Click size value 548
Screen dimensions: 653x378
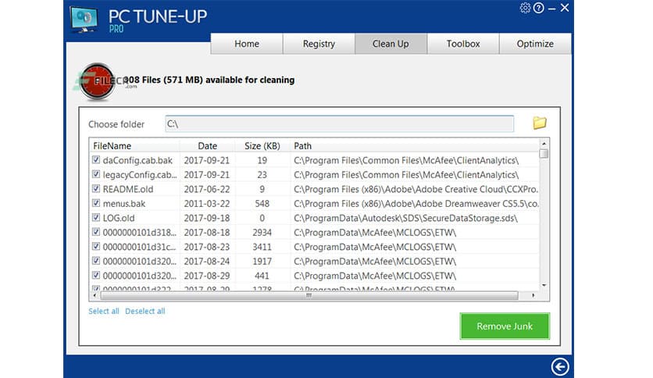pyautogui.click(x=262, y=204)
